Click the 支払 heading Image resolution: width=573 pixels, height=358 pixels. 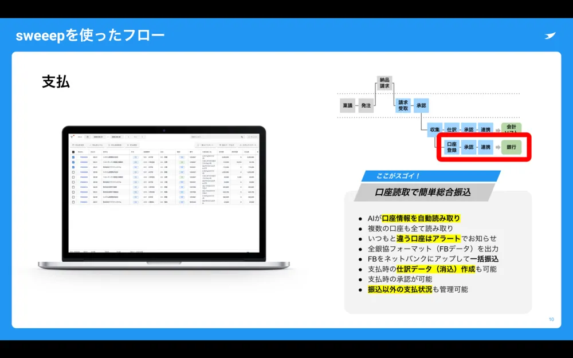pos(56,82)
